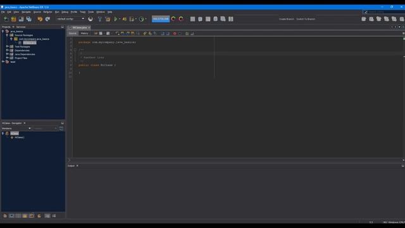
Task: Expand the Test Packages node
Action: click(x=7, y=46)
